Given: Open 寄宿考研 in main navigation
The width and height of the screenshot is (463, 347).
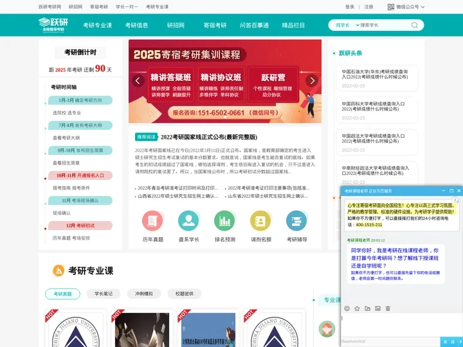Looking at the screenshot, I should coord(215,25).
